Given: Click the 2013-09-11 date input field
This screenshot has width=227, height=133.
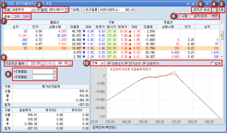Looking at the screenshot, I should click(56, 10).
